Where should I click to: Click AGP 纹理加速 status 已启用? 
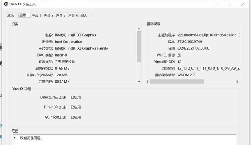tap(76, 117)
